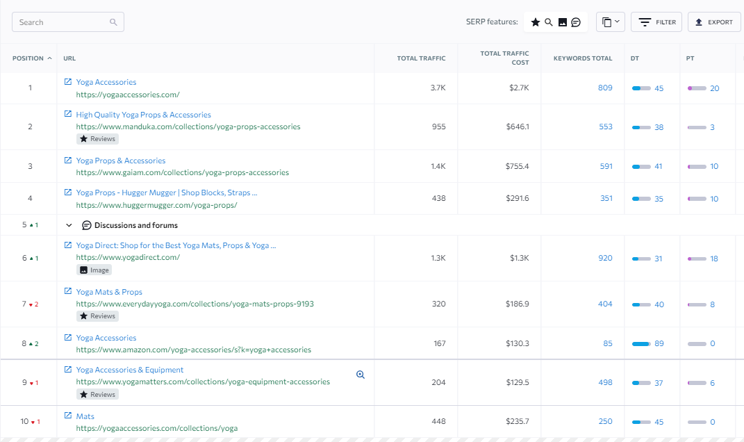Click the Discussions and forums chat icon

click(86, 225)
